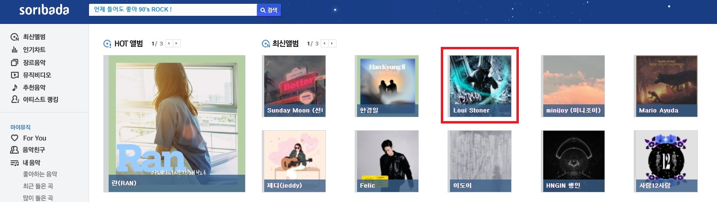Viewport: 717px width, 202px height.
Task: Open 최근 들은 곡 in sidebar
Action: click(x=38, y=186)
